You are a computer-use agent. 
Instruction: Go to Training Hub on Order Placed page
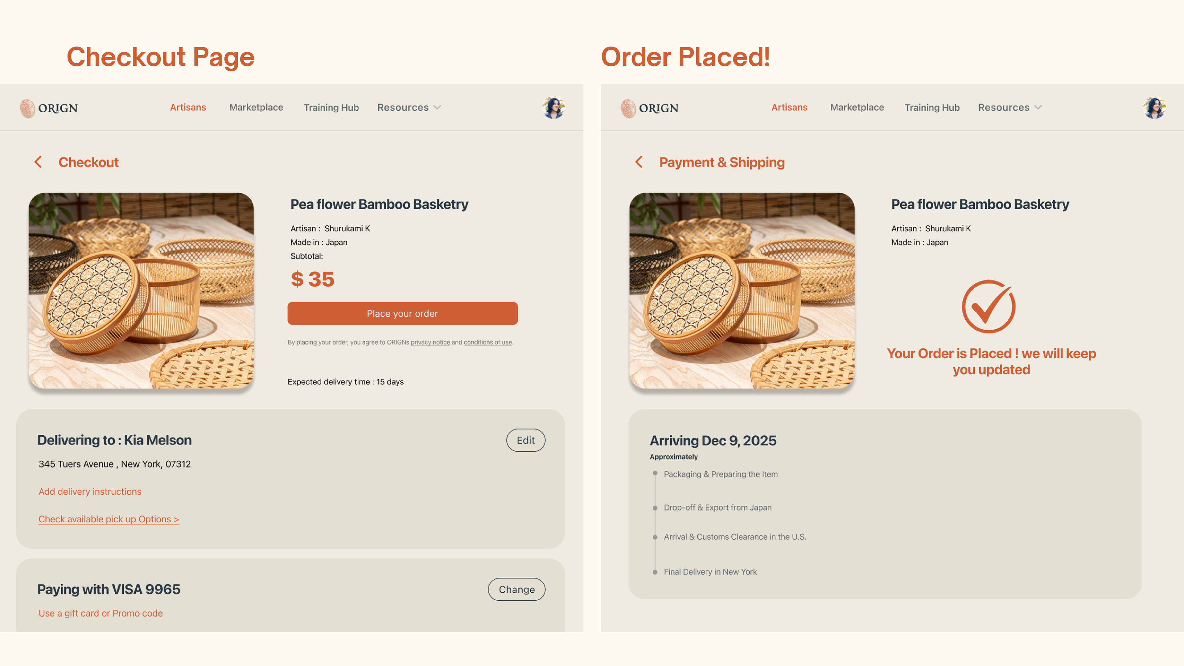tap(932, 108)
